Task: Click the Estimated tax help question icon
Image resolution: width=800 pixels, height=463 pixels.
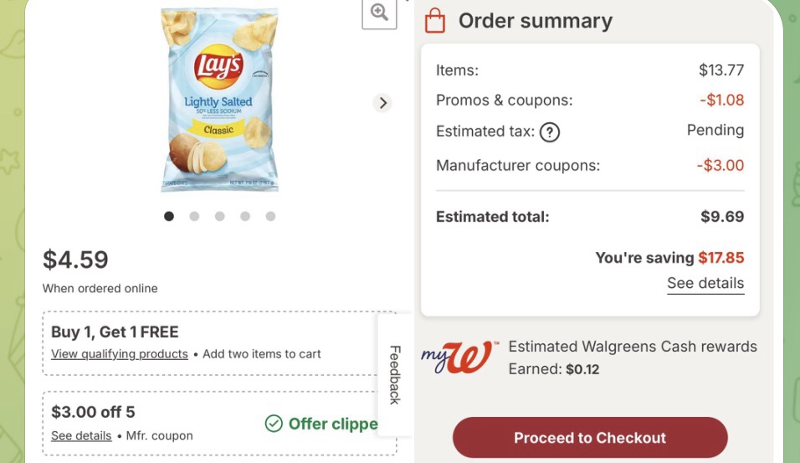Action: [x=549, y=131]
